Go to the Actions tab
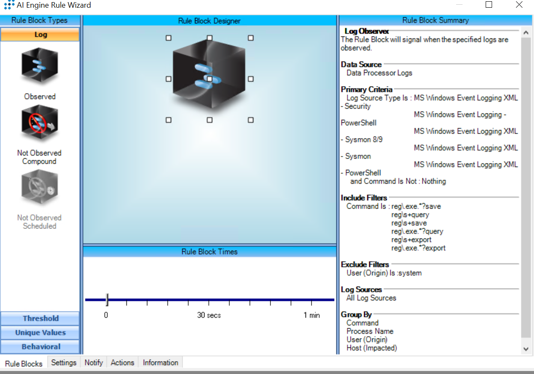Viewport: 534px width, 374px height. [122, 362]
